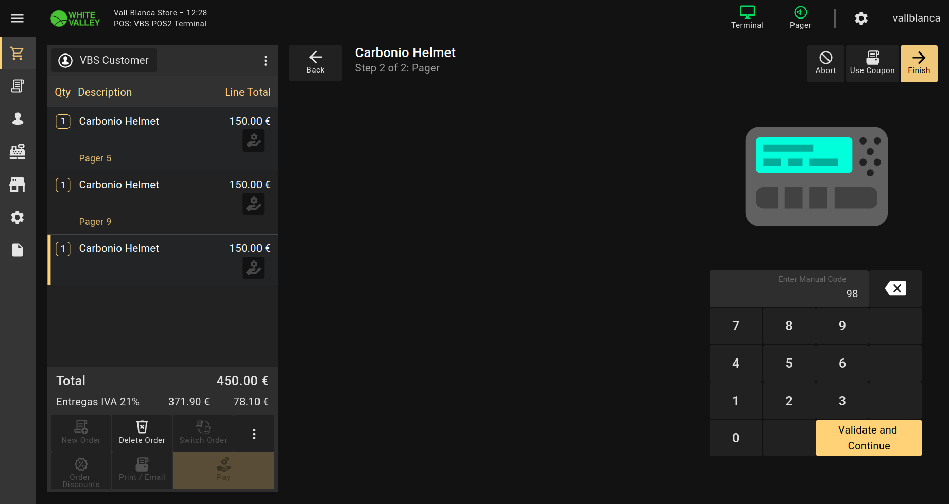This screenshot has height=504, width=949.
Task: Open the customers sidebar icon
Action: click(18, 119)
